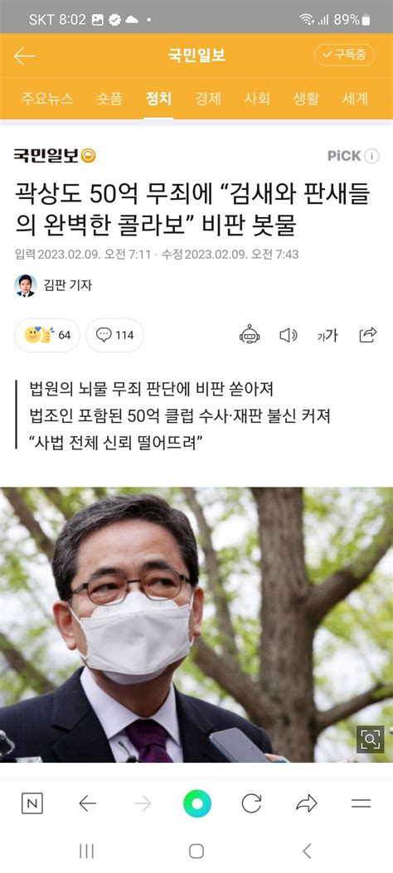Select the 세계 tab

[355, 99]
